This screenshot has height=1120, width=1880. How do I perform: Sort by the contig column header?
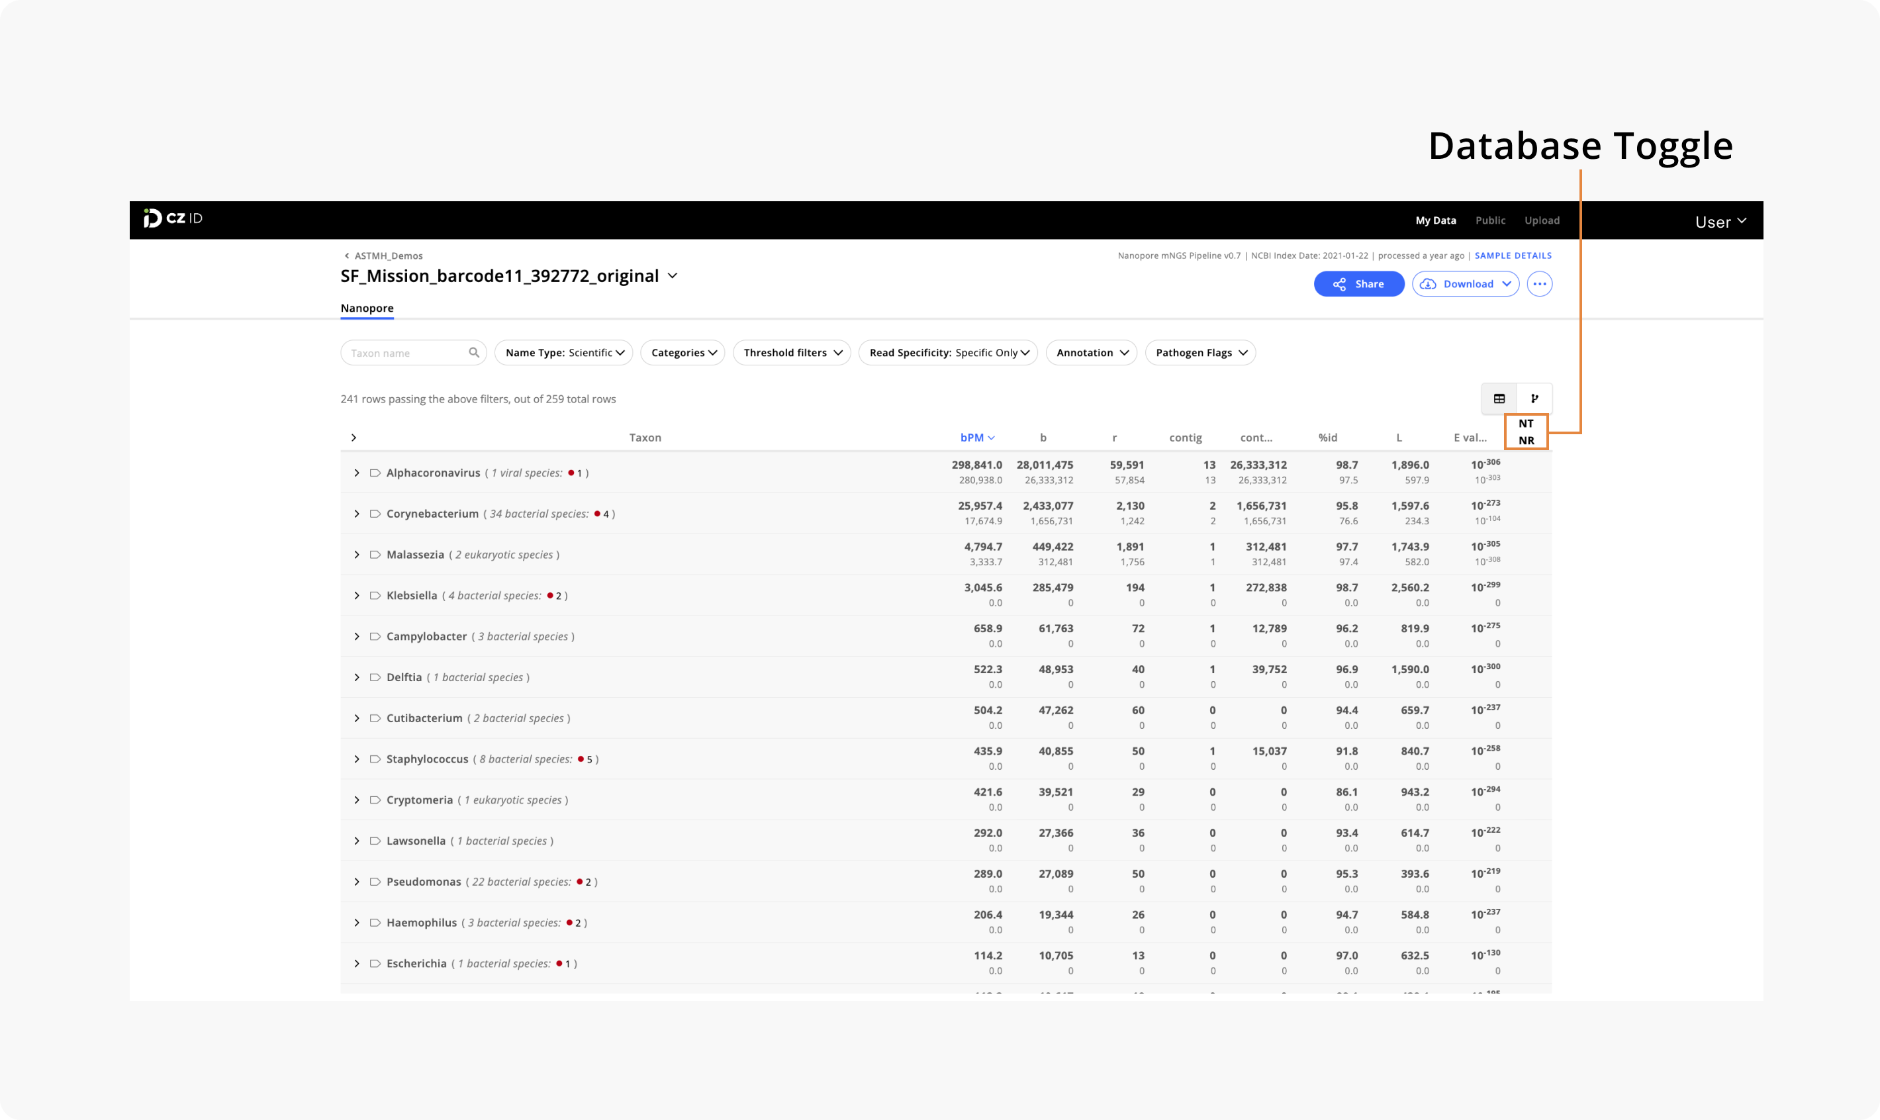click(1185, 438)
